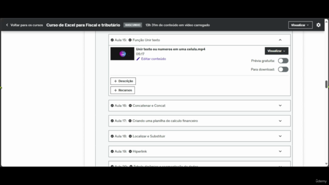This screenshot has width=329, height=185.
Task: Click the video icon before Função Unir texto
Action: click(x=130, y=40)
